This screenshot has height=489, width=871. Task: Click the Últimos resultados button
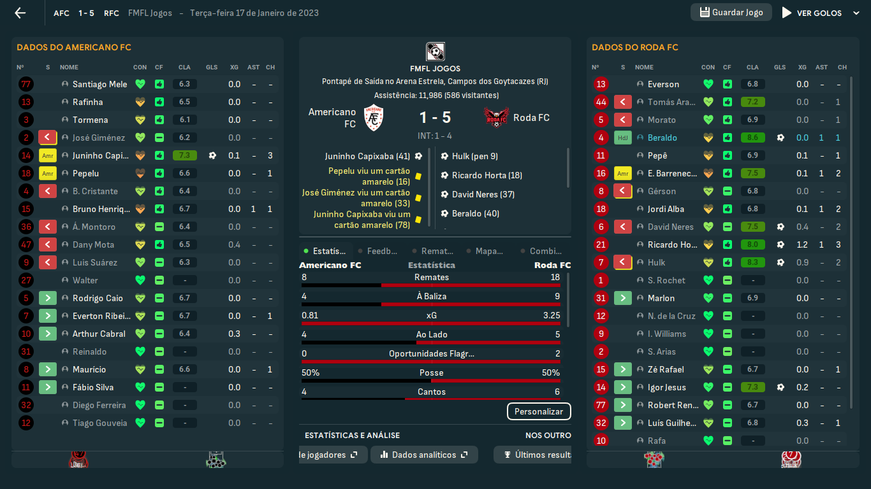pyautogui.click(x=536, y=455)
